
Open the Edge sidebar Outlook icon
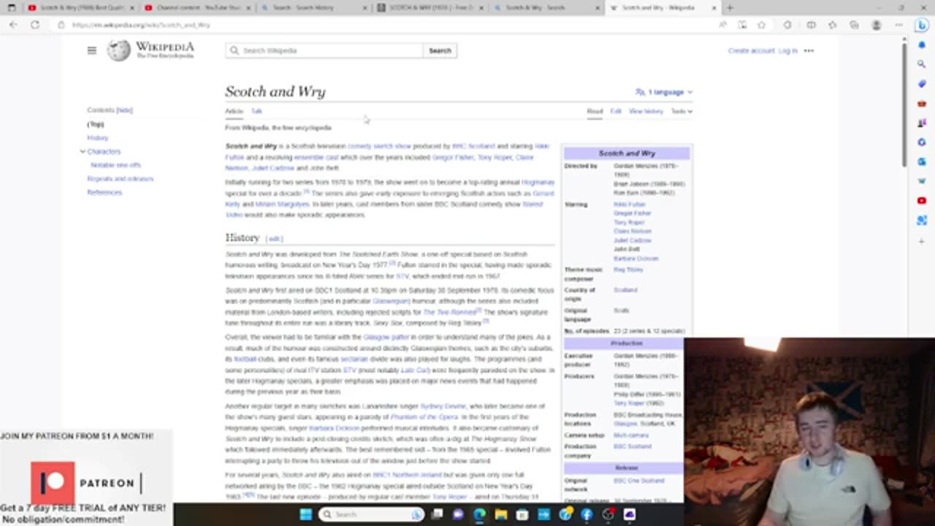(922, 161)
